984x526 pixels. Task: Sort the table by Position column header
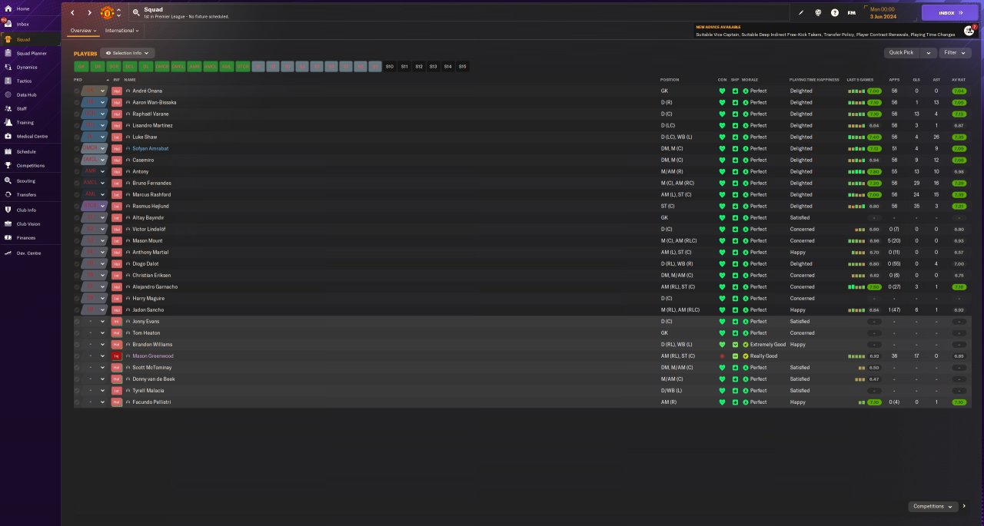pyautogui.click(x=670, y=80)
